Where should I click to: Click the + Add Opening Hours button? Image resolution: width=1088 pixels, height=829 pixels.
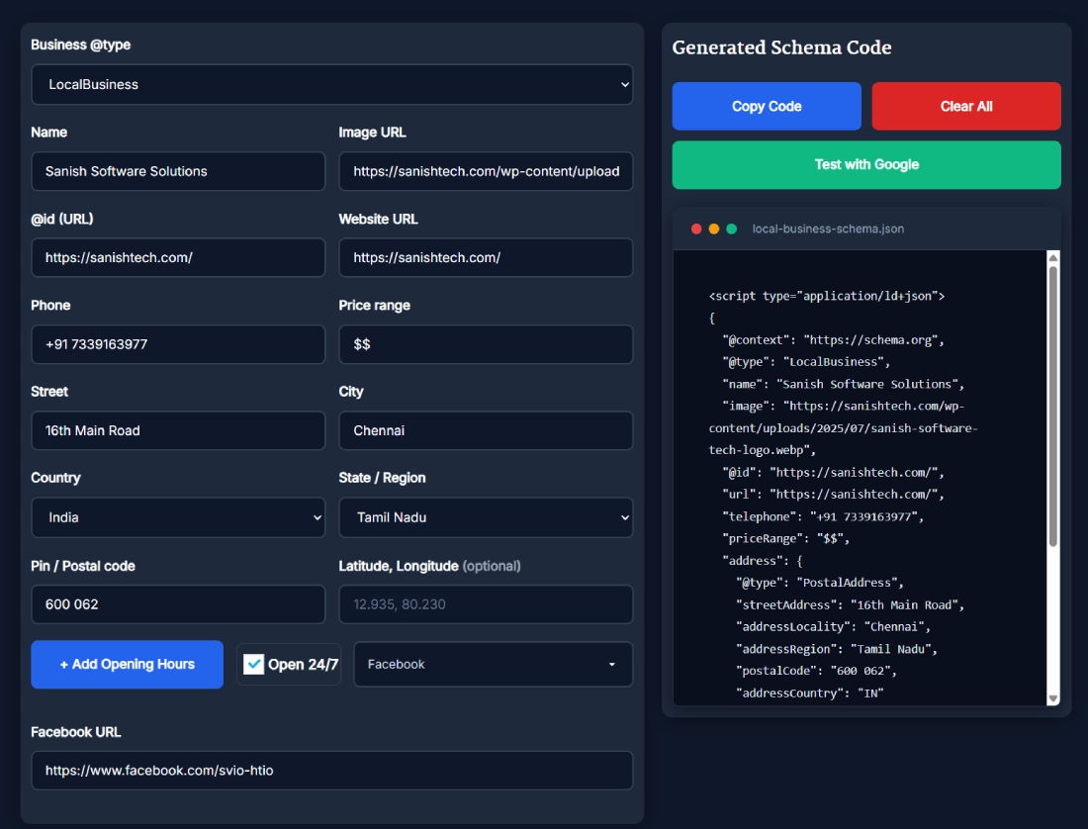pos(127,664)
